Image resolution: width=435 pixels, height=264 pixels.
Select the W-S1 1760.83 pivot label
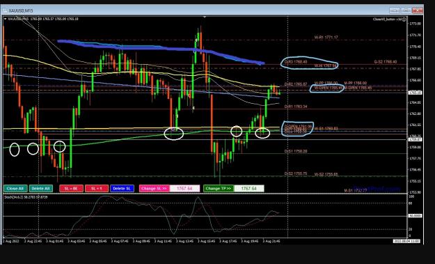pyautogui.click(x=326, y=129)
